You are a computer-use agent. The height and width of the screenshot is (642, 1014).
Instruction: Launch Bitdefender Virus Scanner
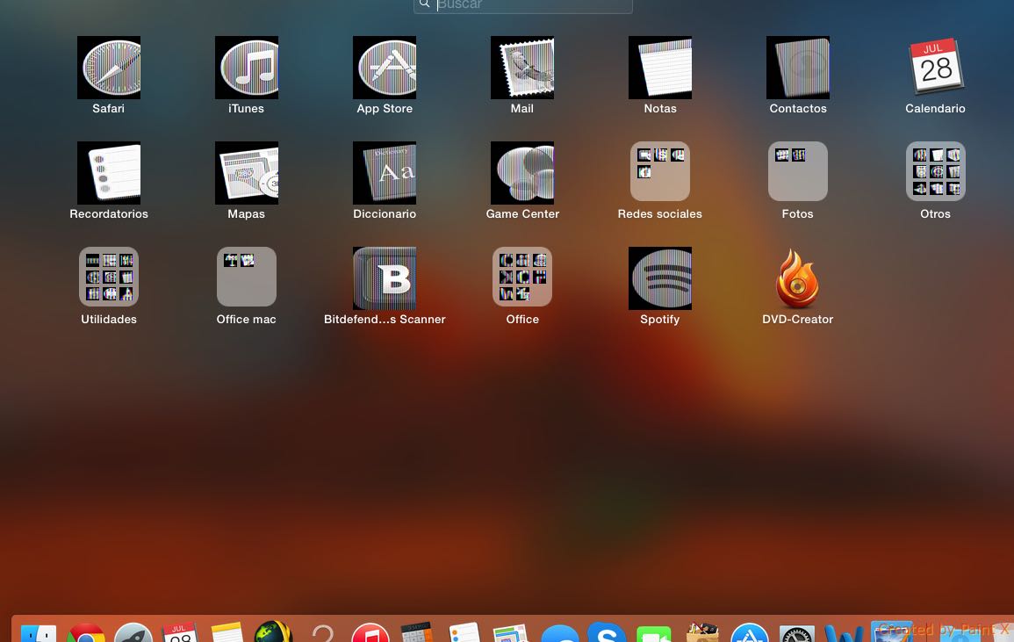385,278
